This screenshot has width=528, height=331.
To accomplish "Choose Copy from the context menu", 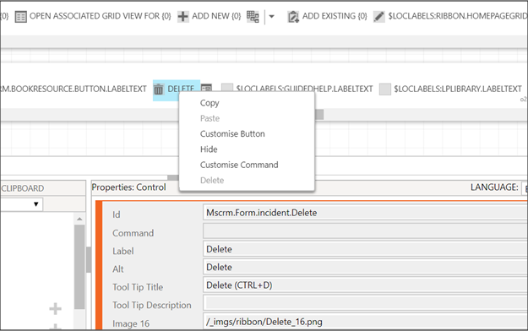I will click(x=210, y=103).
